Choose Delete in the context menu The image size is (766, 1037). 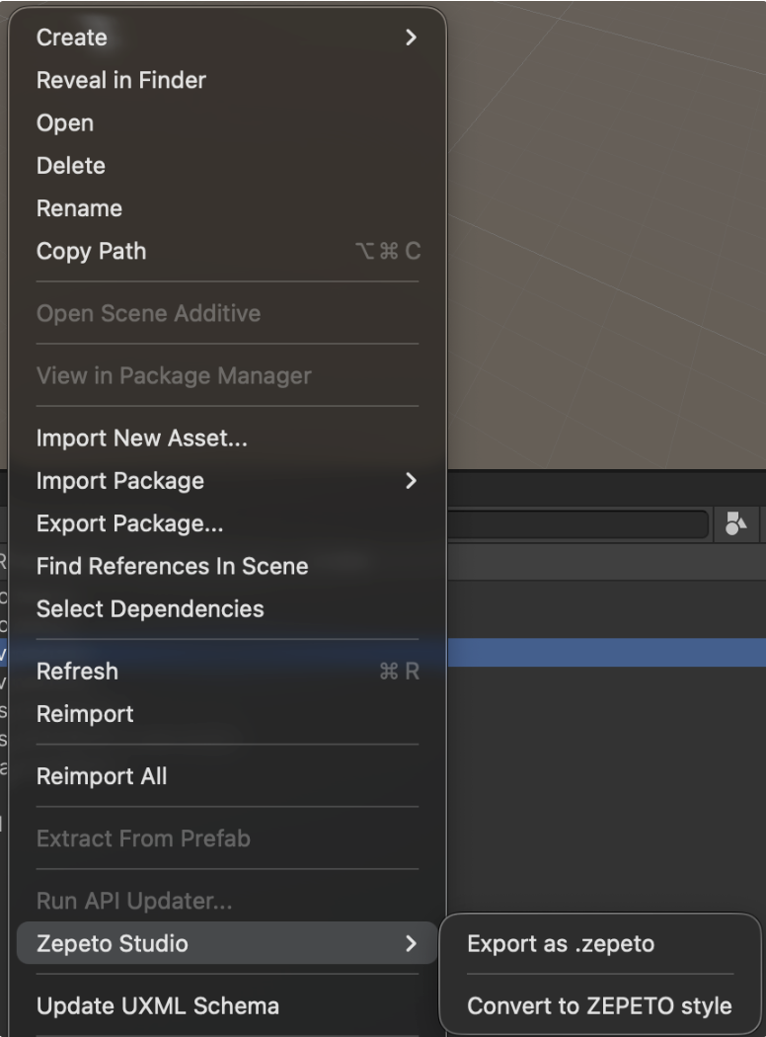pyautogui.click(x=227, y=165)
